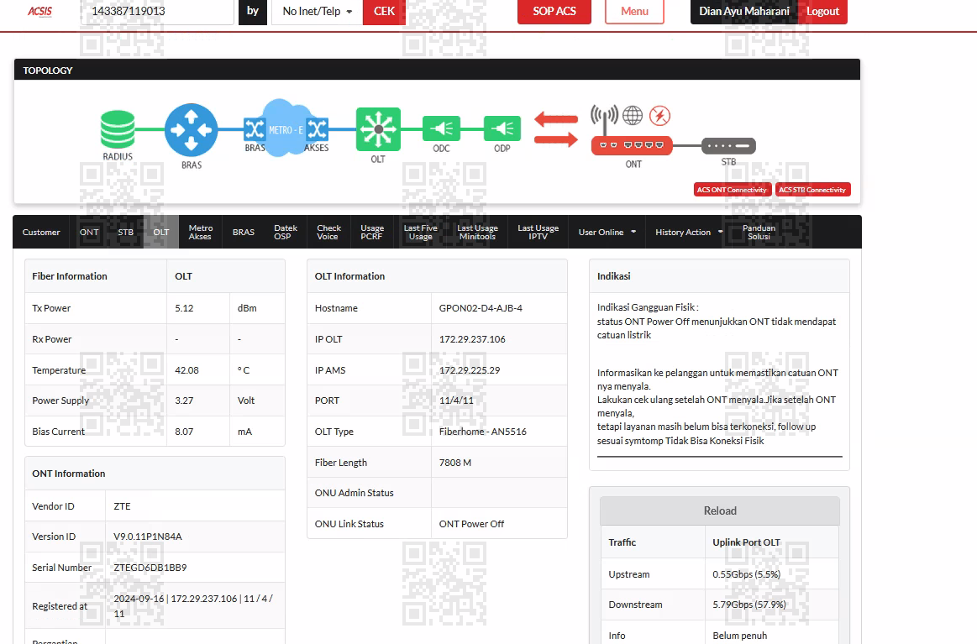Click the internet globe icon above ONT
977x644 pixels.
tap(633, 115)
